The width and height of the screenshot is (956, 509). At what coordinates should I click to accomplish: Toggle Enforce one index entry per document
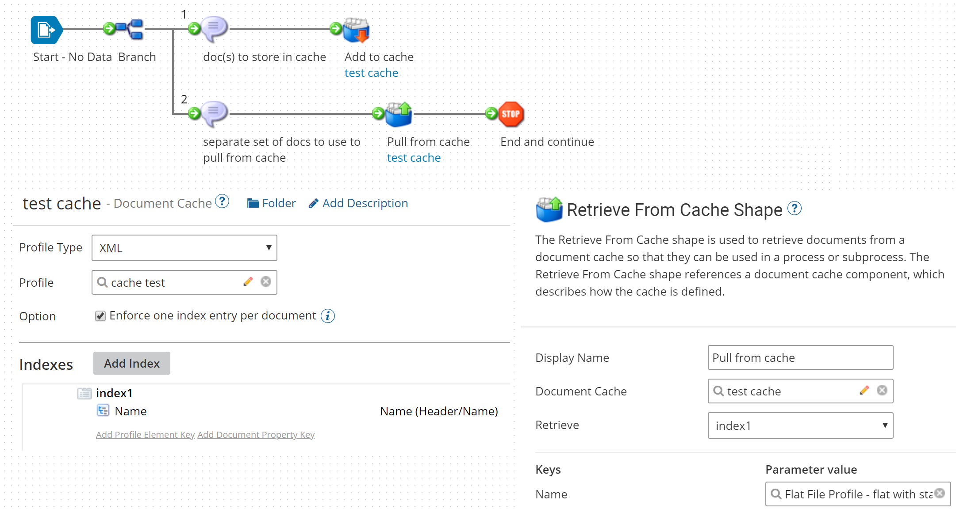click(100, 316)
